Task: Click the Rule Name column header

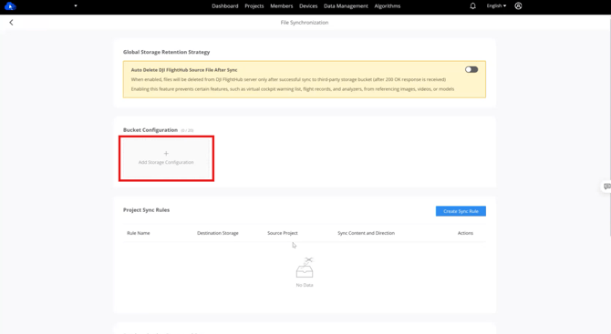Action: coord(139,233)
